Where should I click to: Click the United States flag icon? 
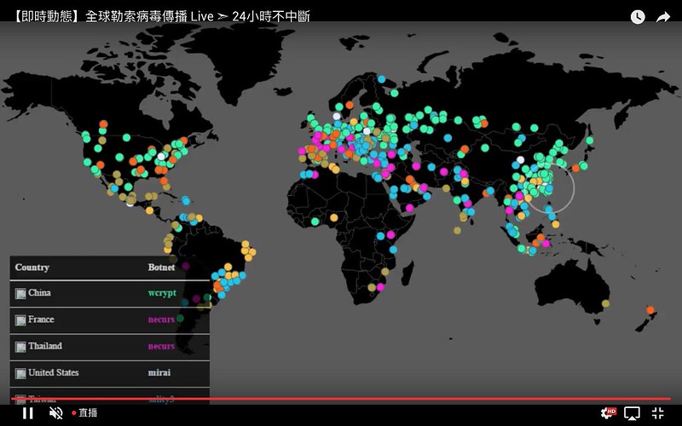click(x=20, y=374)
